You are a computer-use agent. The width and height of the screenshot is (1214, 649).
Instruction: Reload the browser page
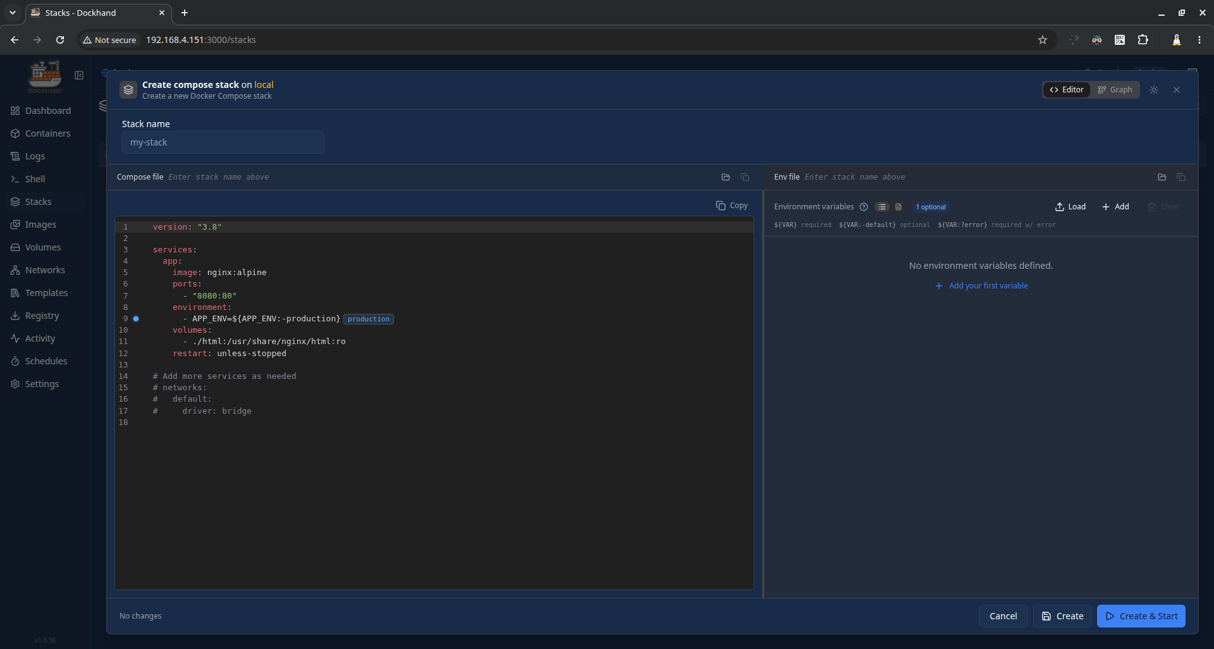60,40
